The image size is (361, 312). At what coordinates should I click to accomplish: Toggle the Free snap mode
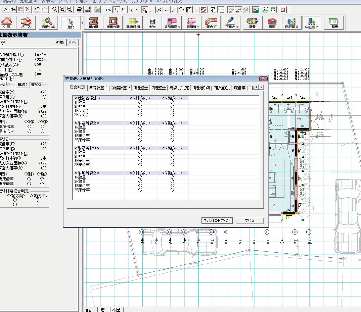pyautogui.click(x=109, y=10)
